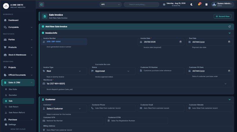Click the Customer STRN field
The height and width of the screenshot is (132, 237).
pos(137,121)
